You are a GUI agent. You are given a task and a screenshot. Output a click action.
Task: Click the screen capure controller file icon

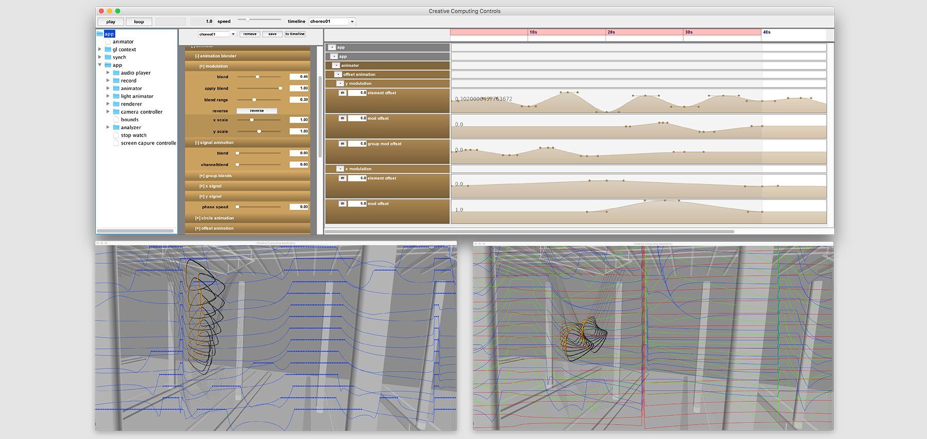116,143
